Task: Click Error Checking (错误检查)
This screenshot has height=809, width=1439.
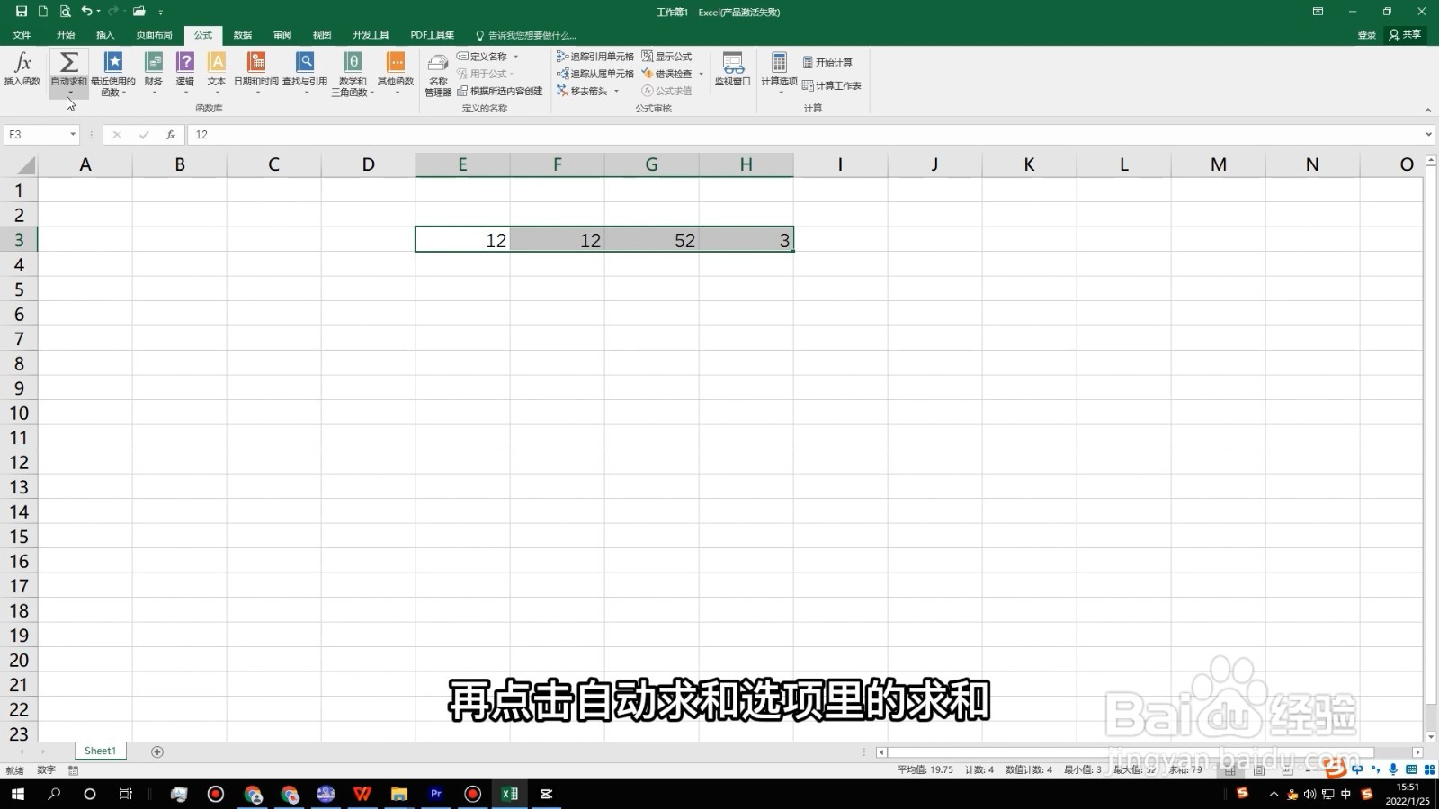Action: [x=666, y=74]
